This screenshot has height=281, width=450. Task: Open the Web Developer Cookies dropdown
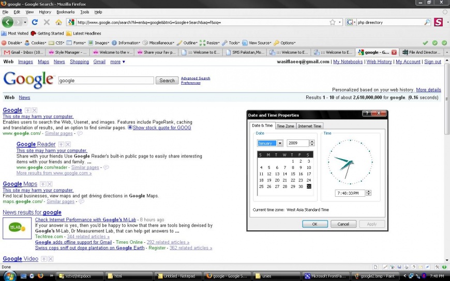[x=36, y=43]
